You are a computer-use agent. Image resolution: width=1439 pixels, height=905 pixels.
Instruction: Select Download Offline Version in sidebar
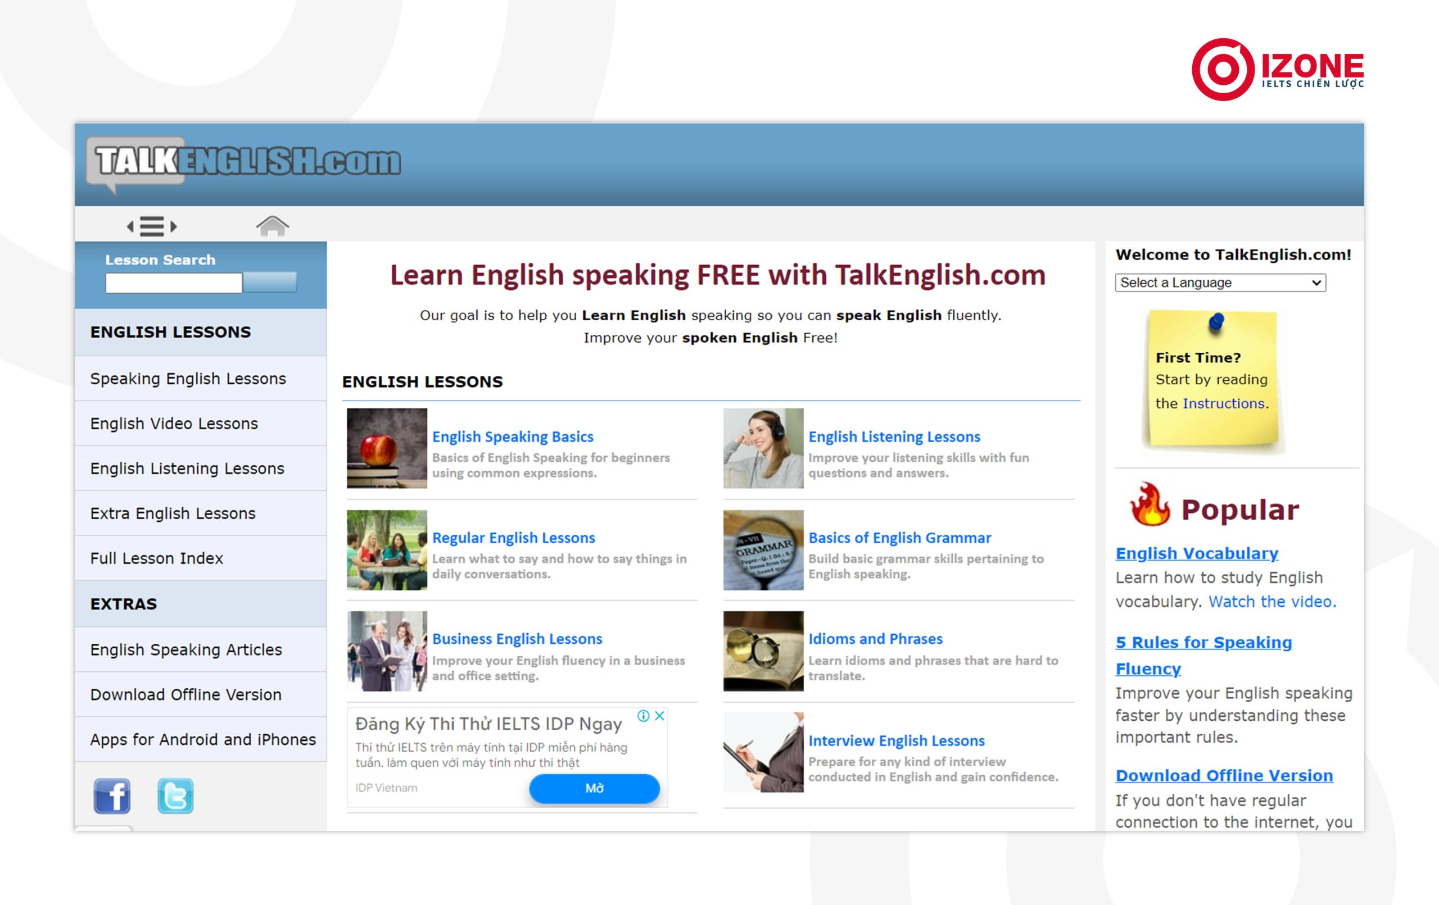pos(201,694)
